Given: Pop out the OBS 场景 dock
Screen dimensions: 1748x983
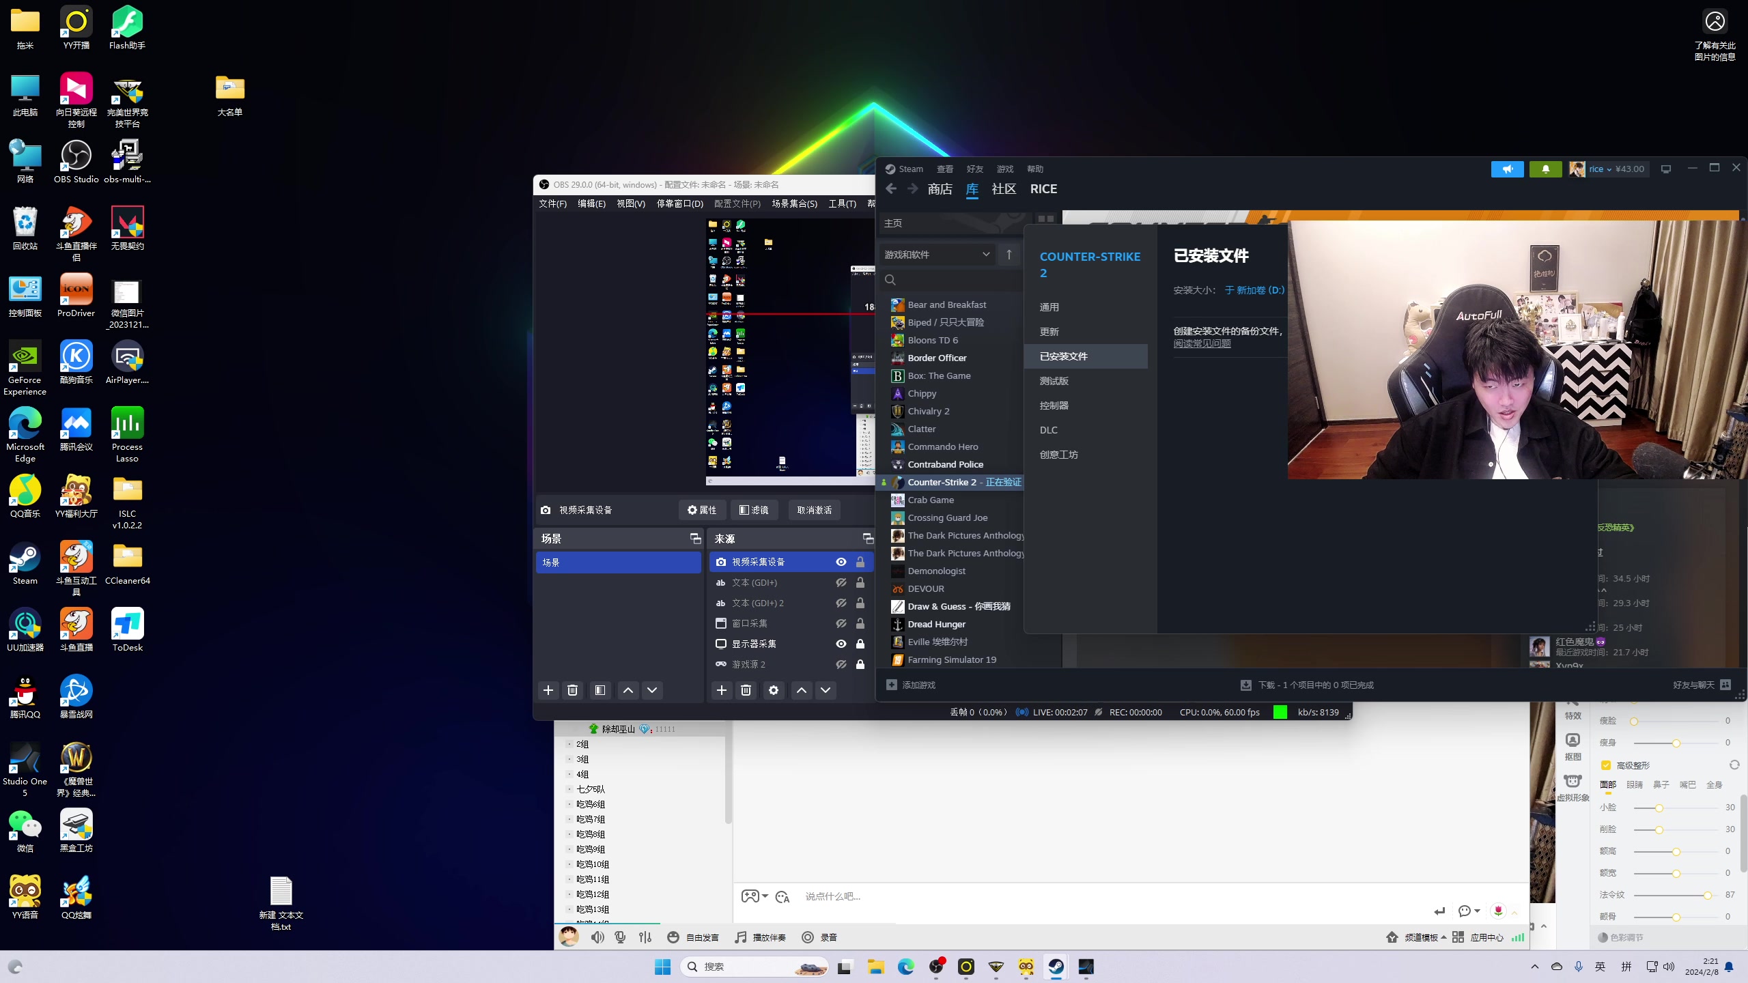Looking at the screenshot, I should click(x=695, y=539).
